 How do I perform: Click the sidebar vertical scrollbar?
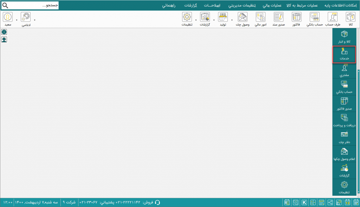pyautogui.click(x=358, y=132)
